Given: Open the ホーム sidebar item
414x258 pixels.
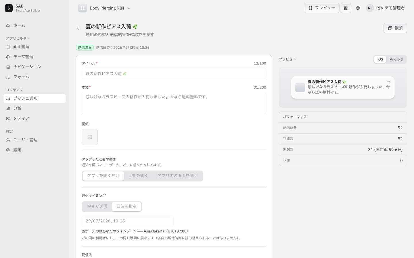Looking at the screenshot, I should [x=34, y=25].
